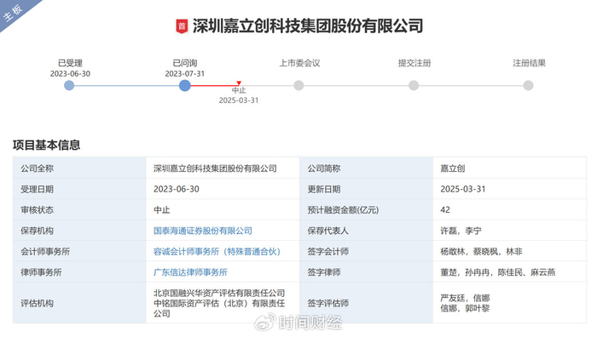The image size is (597, 337).
Task: Select the 已受理 timeline node
Action: [x=69, y=85]
